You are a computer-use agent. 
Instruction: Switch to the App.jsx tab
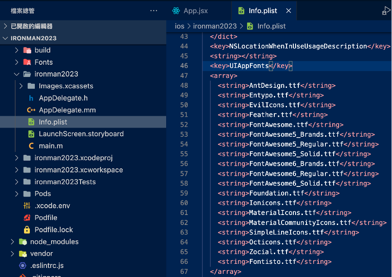pos(199,11)
